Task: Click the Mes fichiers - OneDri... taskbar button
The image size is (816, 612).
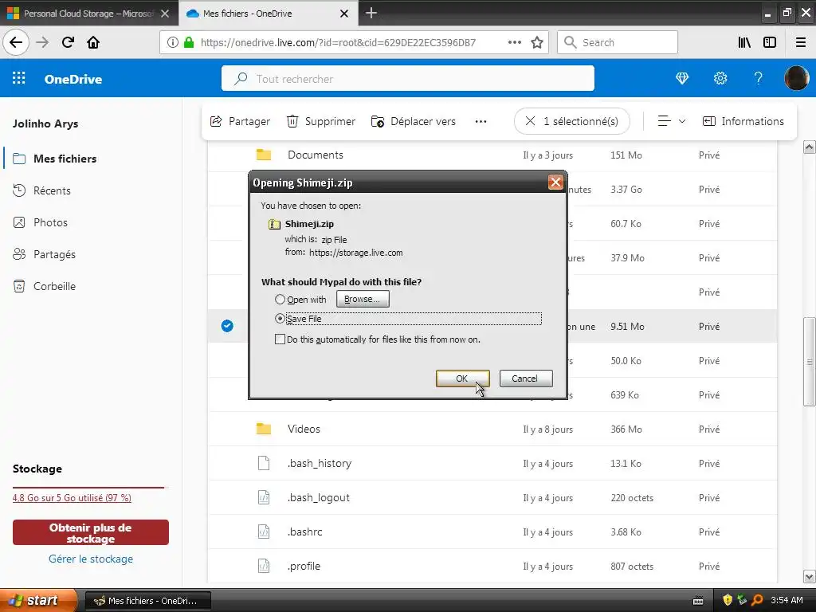Action: pyautogui.click(x=147, y=601)
